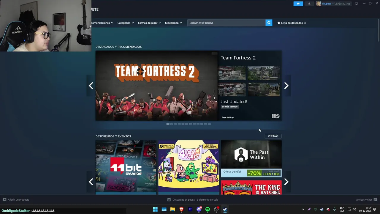Open volume control in system tray
This screenshot has width=380, height=214.
point(354,209)
